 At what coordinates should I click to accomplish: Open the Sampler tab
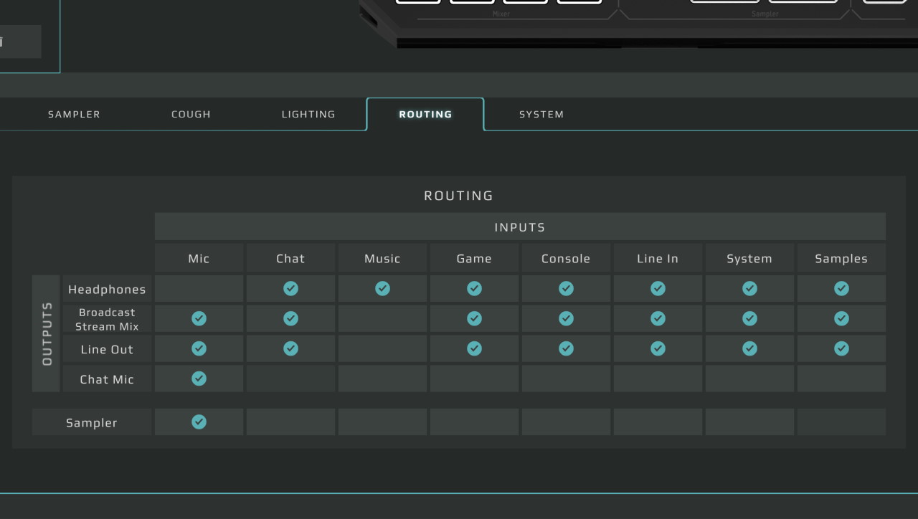74,114
